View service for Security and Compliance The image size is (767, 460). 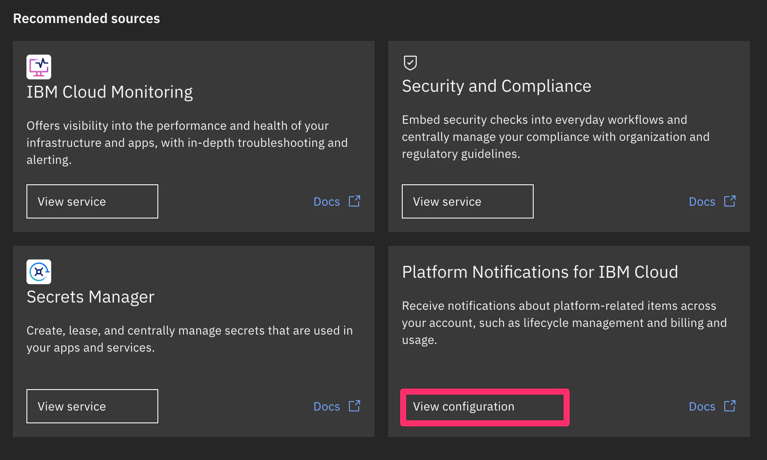click(468, 201)
